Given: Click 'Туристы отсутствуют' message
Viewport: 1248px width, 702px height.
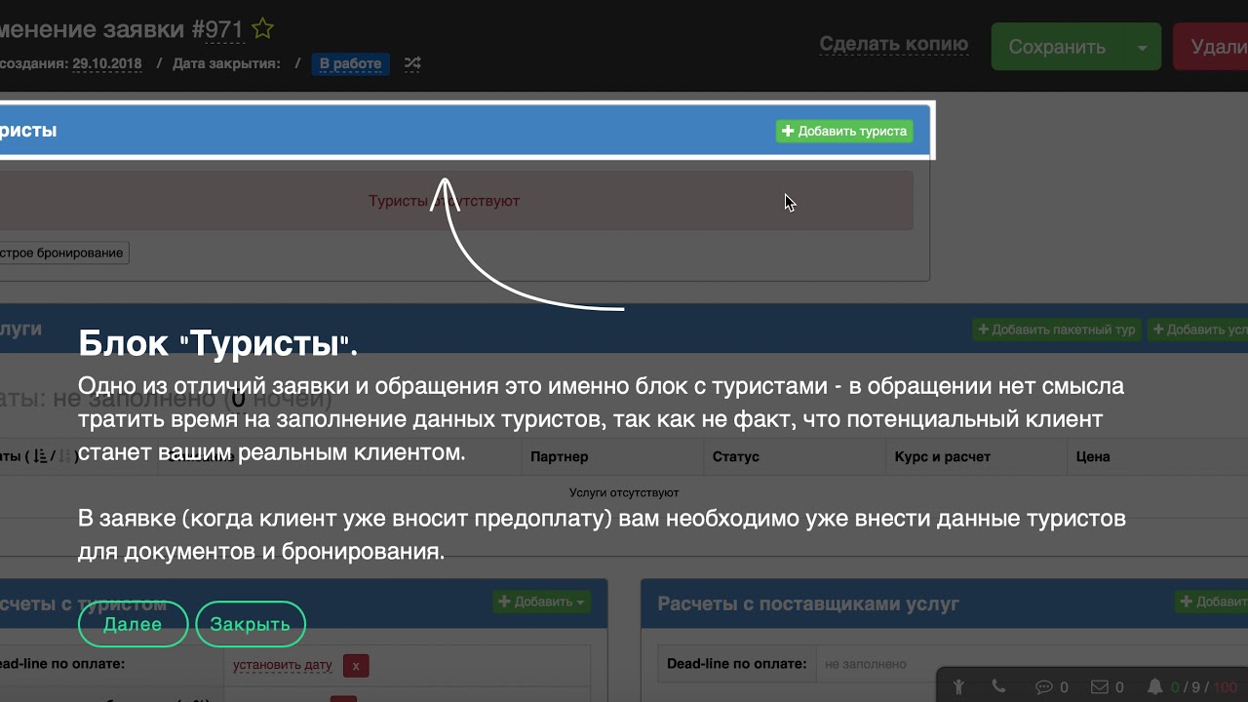Looking at the screenshot, I should [444, 201].
